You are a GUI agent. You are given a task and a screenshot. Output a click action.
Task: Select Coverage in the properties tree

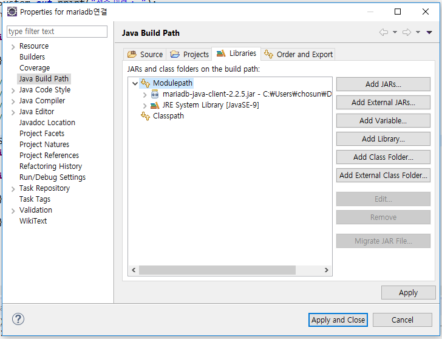[x=35, y=67]
